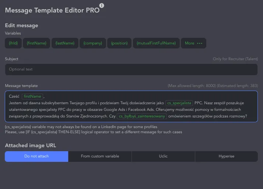Insert the {company} variable
Screen dimensions: 263x189
pos(93,43)
